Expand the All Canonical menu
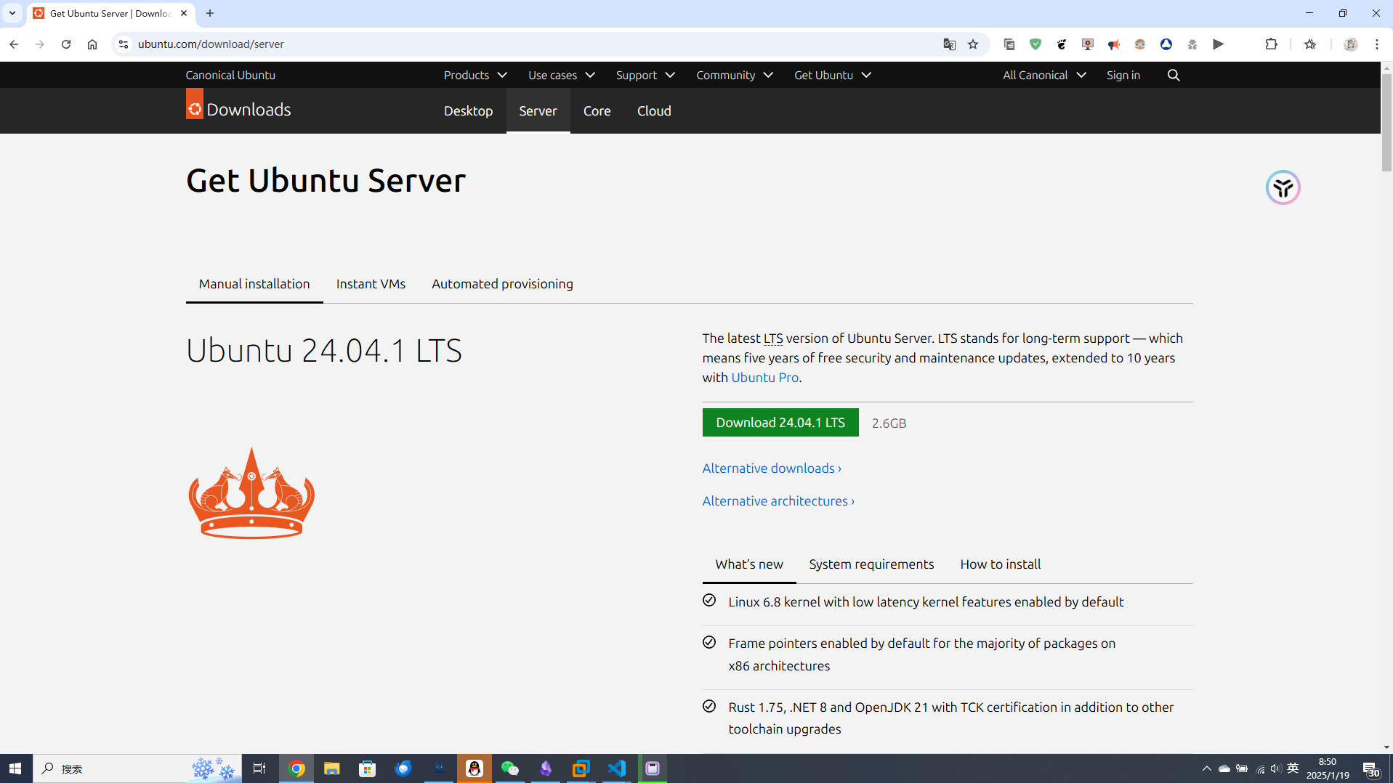 tap(1044, 75)
